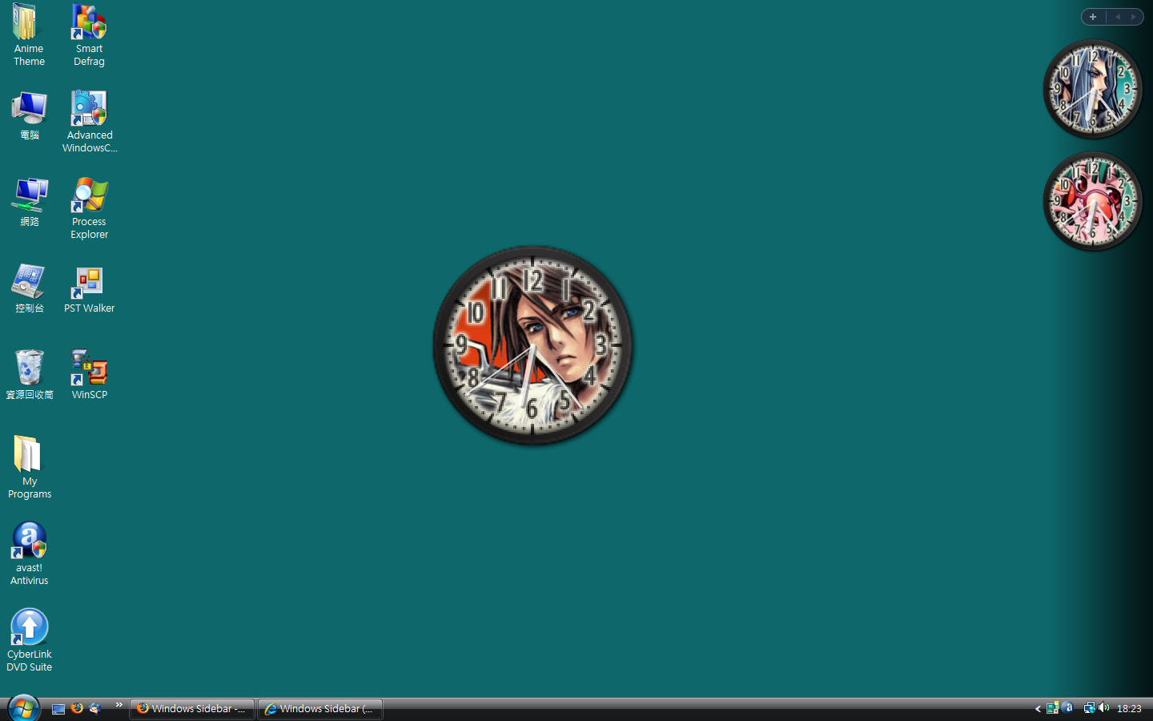Select the pink anime clock gadget in sidebar
This screenshot has width=1153, height=721.
pos(1093,201)
